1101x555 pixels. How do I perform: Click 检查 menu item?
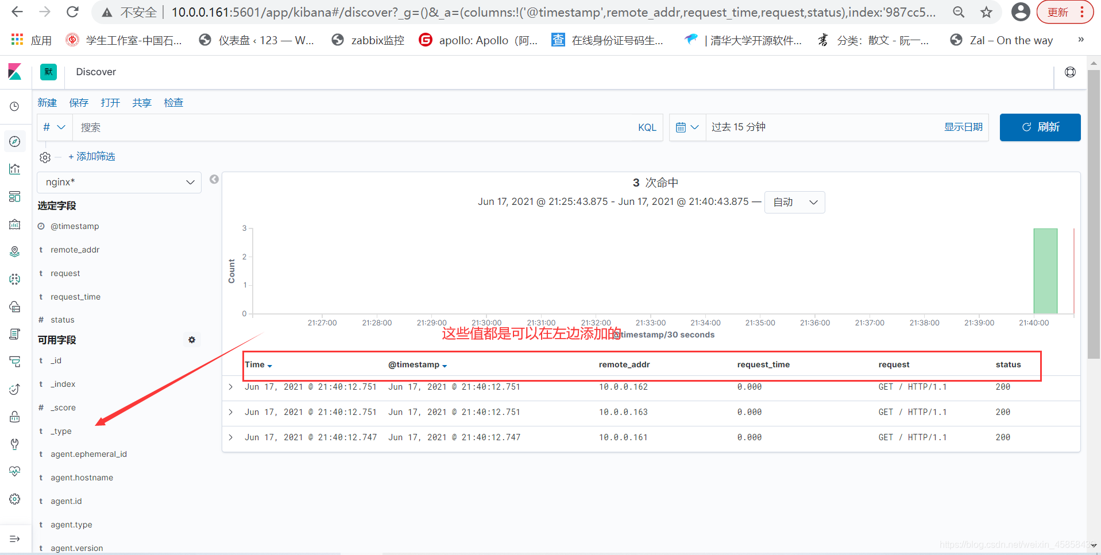[173, 103]
